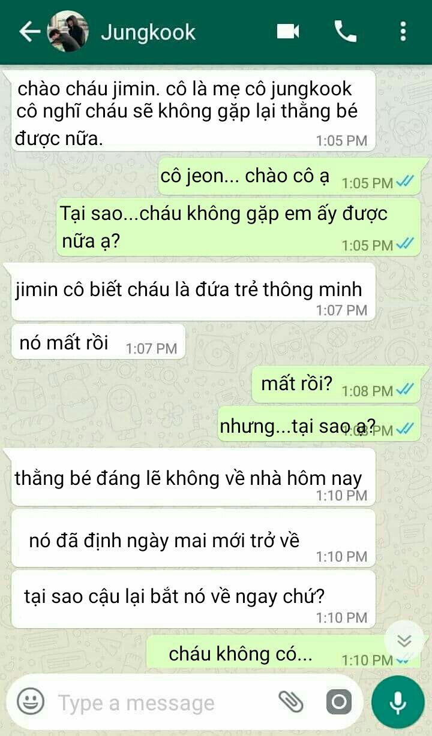Viewport: 432px width, 736px height.
Task: Tap the microphone voice message button
Action: (x=397, y=702)
